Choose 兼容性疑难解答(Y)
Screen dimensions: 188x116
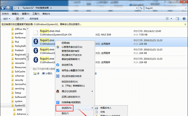pos(75,59)
